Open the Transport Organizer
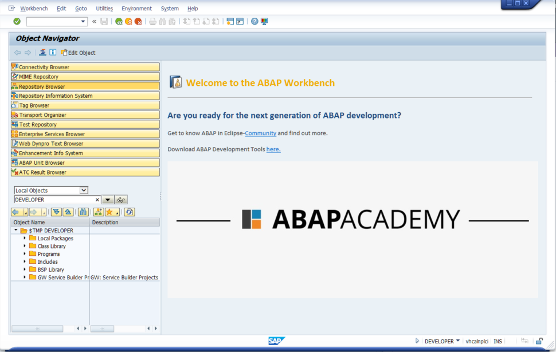The width and height of the screenshot is (556, 352). pyautogui.click(x=85, y=114)
